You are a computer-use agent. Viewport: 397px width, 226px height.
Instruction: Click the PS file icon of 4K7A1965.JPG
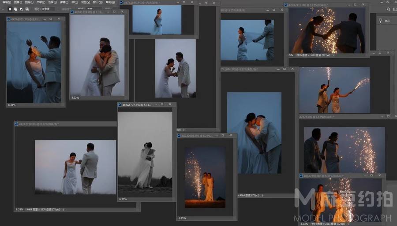9,19
